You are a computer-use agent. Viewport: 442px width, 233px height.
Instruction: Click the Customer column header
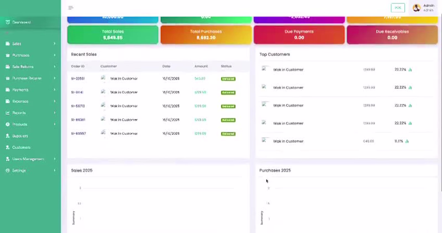(108, 66)
